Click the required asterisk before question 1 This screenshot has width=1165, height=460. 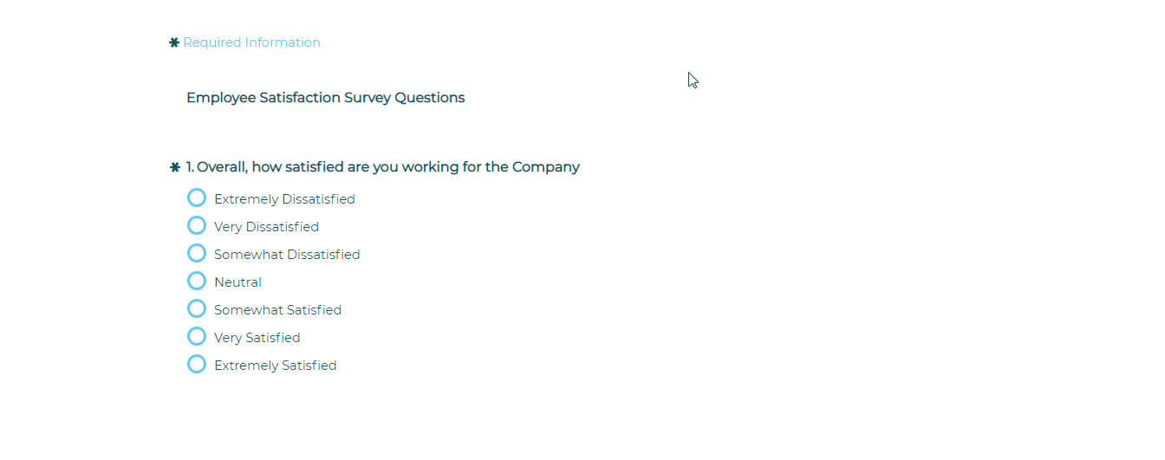pos(175,167)
